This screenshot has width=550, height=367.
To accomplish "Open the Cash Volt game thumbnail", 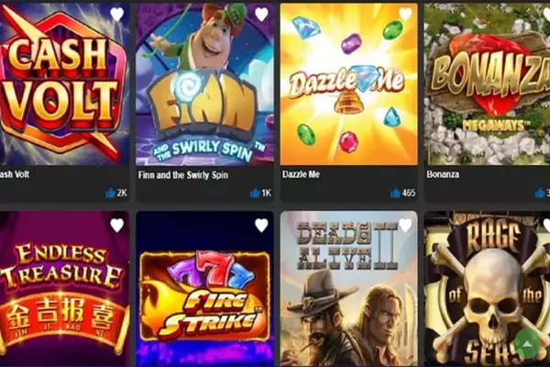I will coord(64,84).
